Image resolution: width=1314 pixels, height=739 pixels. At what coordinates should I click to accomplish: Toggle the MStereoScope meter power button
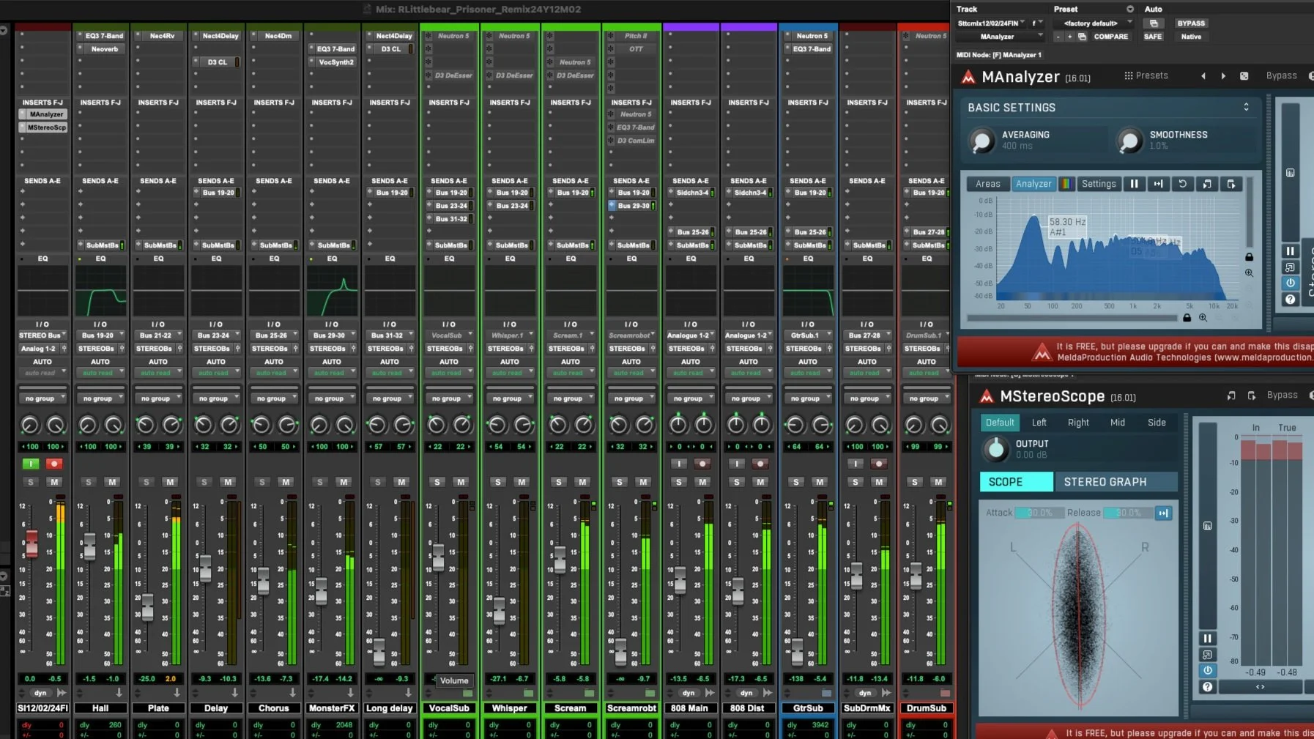coord(1207,670)
